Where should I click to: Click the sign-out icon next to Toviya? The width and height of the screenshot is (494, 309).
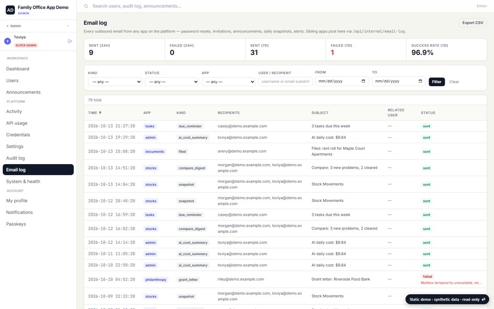tap(70, 41)
